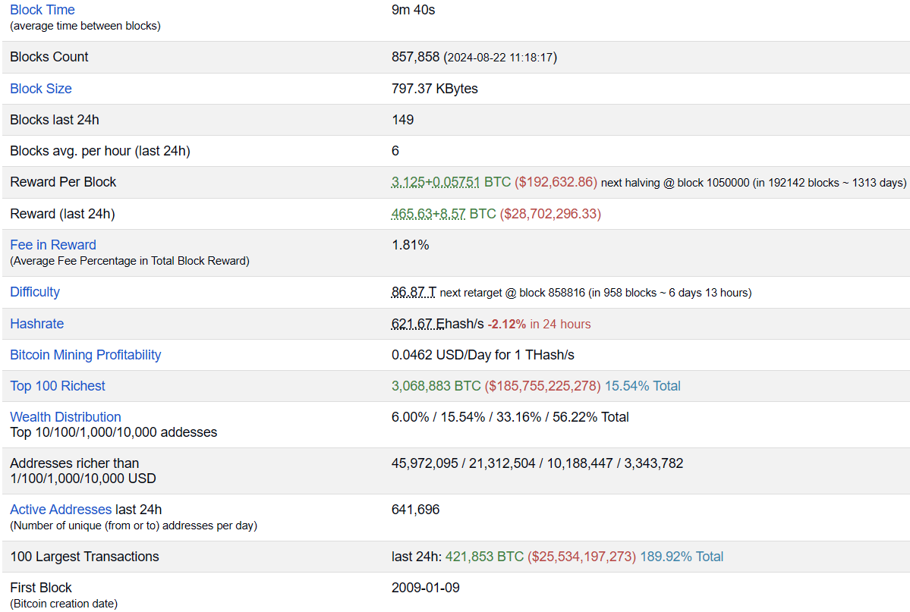
Task: Open the Wealth Distribution link
Action: click(65, 417)
